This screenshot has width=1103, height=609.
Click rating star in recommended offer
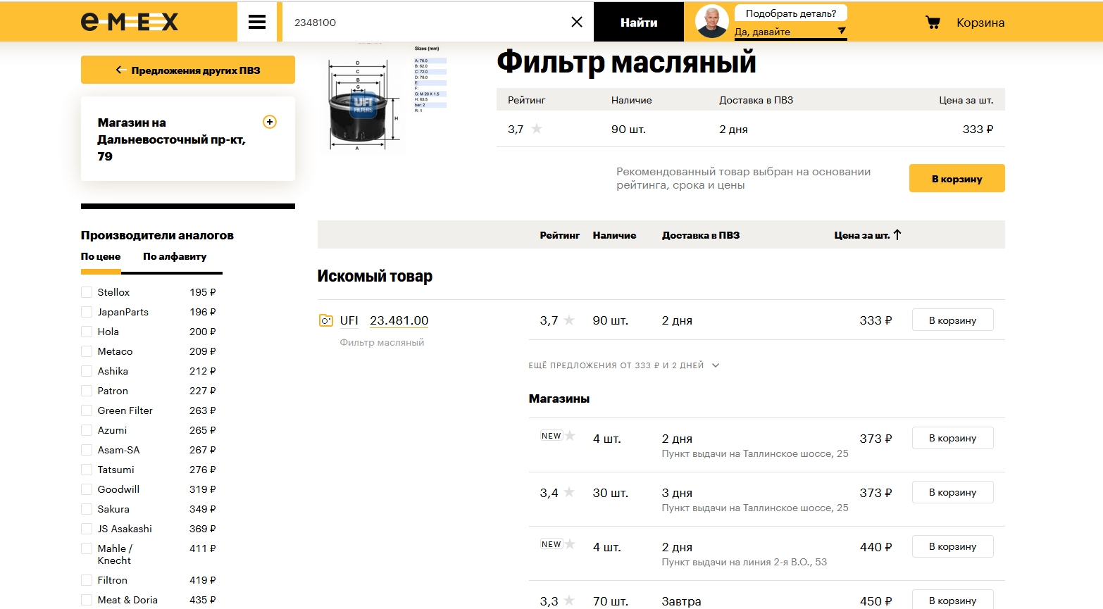tap(537, 129)
